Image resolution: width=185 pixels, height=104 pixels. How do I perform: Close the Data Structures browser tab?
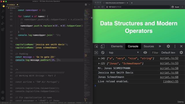(127, 3)
